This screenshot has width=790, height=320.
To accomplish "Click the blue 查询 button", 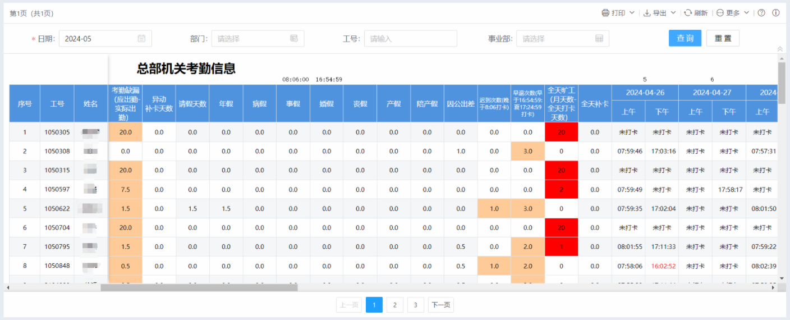I will (x=685, y=38).
